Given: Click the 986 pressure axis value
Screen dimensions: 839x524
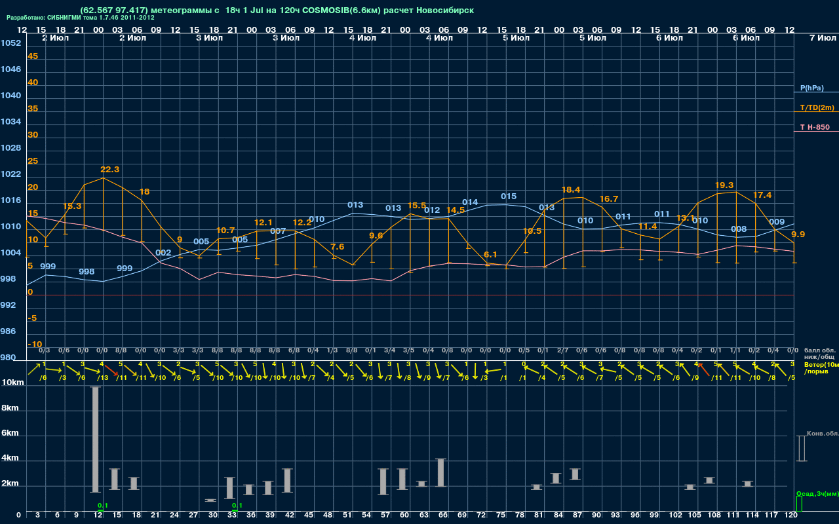Looking at the screenshot, I should click(8, 331).
